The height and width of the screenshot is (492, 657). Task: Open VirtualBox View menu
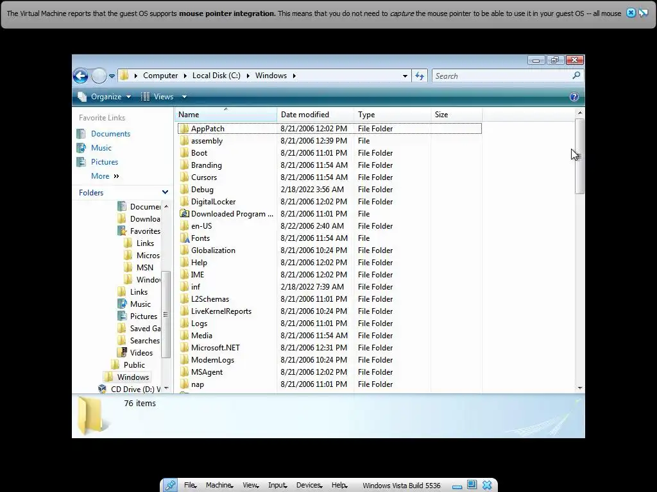251,485
